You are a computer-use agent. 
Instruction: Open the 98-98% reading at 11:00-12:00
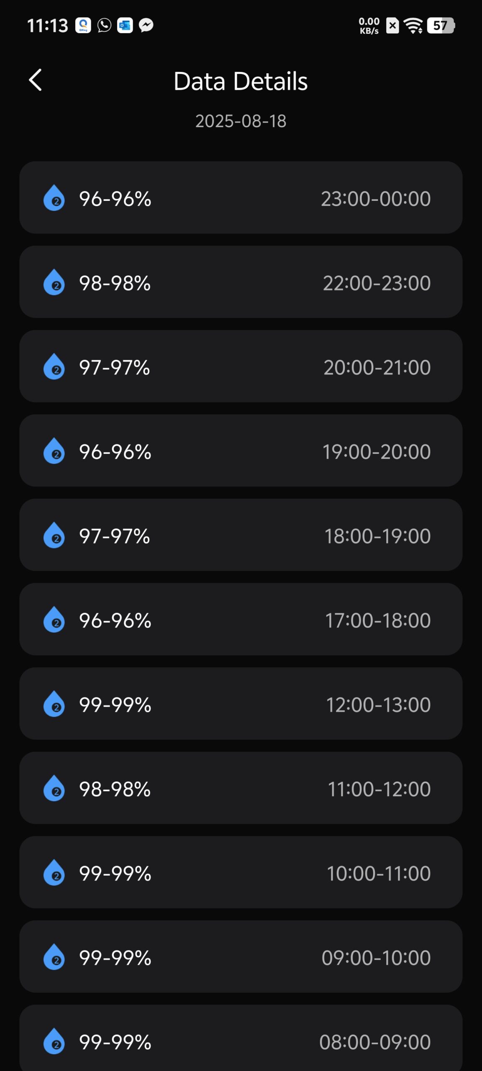241,788
